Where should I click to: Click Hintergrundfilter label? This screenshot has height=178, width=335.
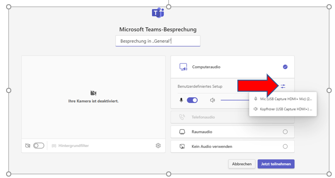click(74, 146)
